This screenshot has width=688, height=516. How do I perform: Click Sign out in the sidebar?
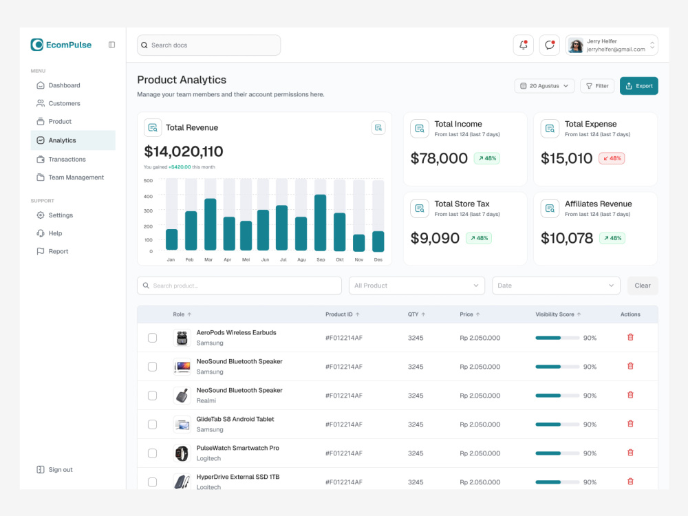point(55,469)
